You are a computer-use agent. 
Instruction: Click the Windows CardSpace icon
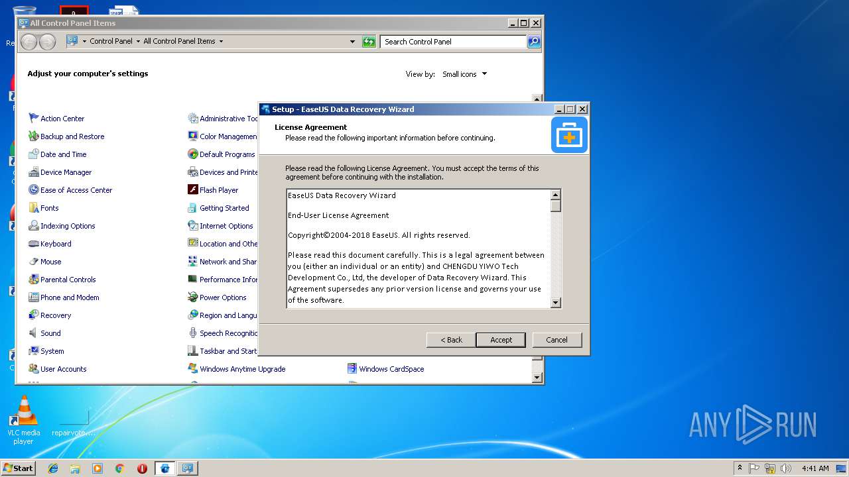point(352,369)
